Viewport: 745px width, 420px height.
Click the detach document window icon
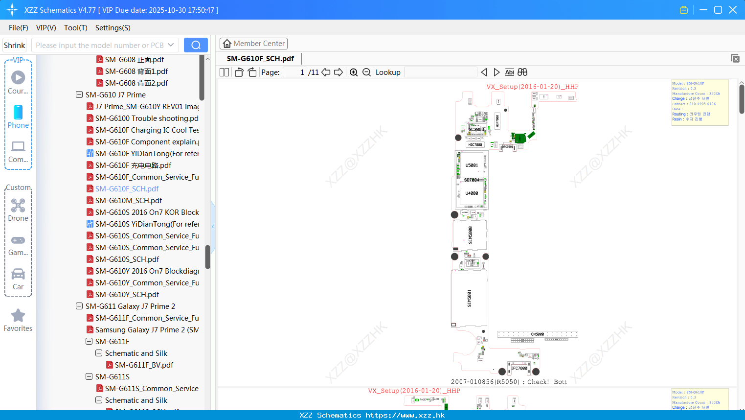[735, 58]
